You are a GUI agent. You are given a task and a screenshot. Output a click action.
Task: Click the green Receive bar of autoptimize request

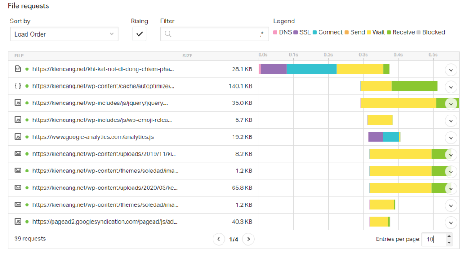[414, 86]
